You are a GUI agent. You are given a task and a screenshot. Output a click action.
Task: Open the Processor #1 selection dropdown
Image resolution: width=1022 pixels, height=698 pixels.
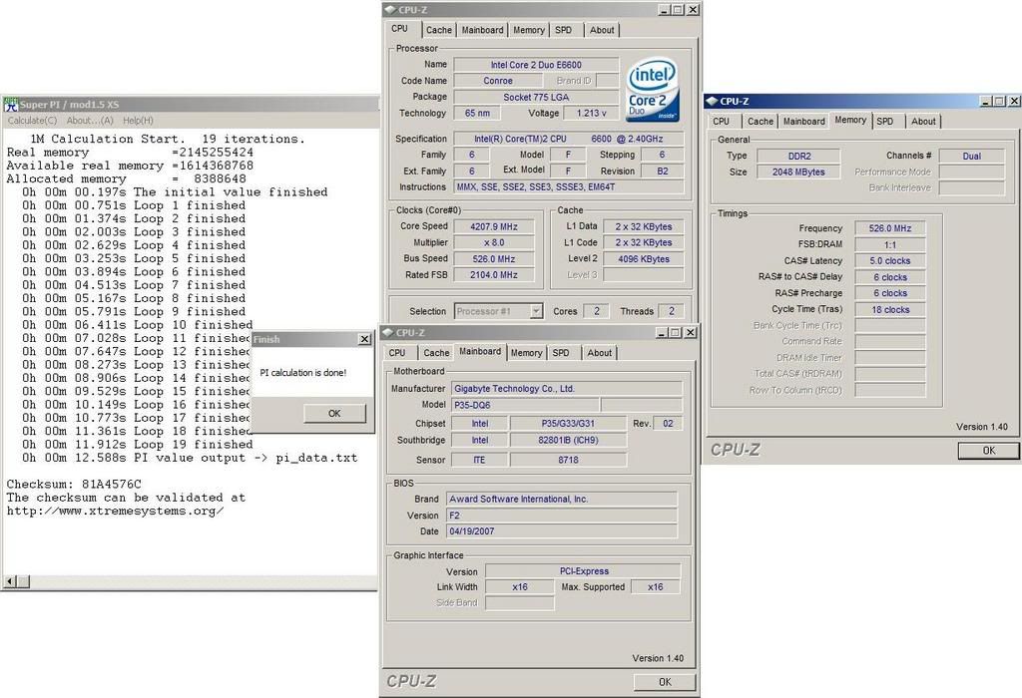[x=499, y=310]
